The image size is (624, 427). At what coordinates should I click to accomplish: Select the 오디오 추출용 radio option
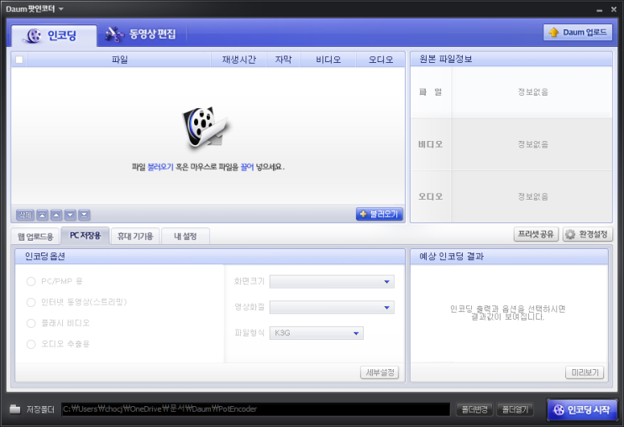[31, 344]
